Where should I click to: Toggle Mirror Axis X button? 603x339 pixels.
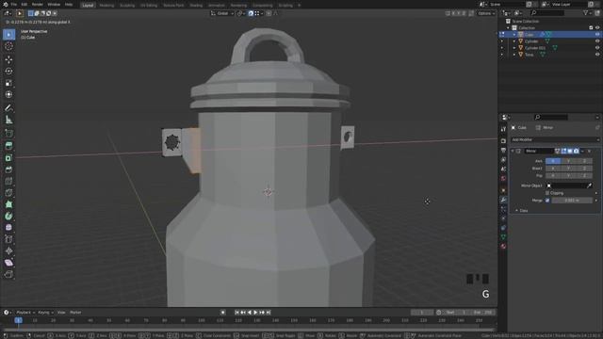553,161
